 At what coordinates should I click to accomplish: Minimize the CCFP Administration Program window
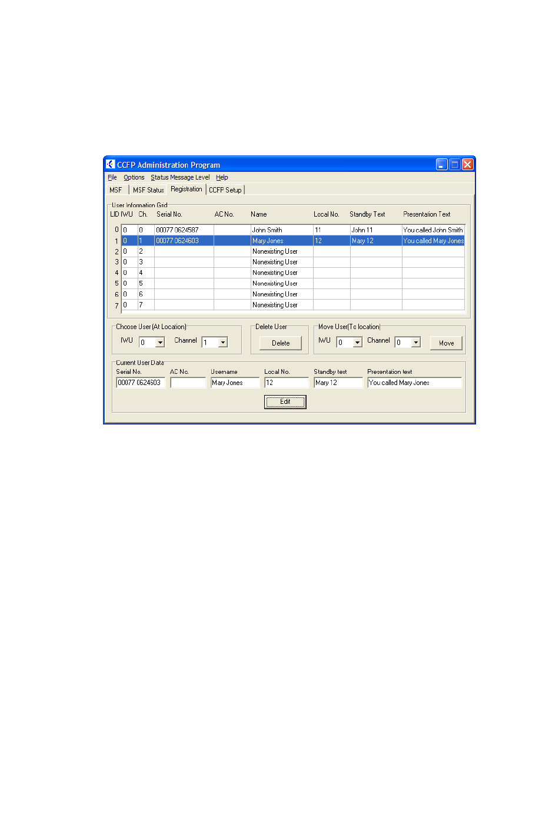[441, 165]
